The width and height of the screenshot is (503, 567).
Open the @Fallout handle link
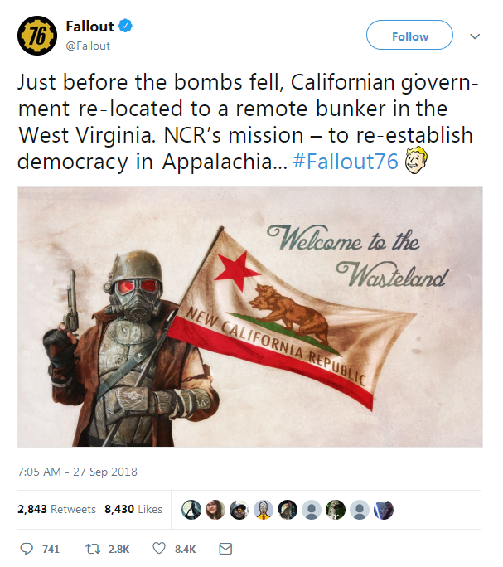coord(88,46)
